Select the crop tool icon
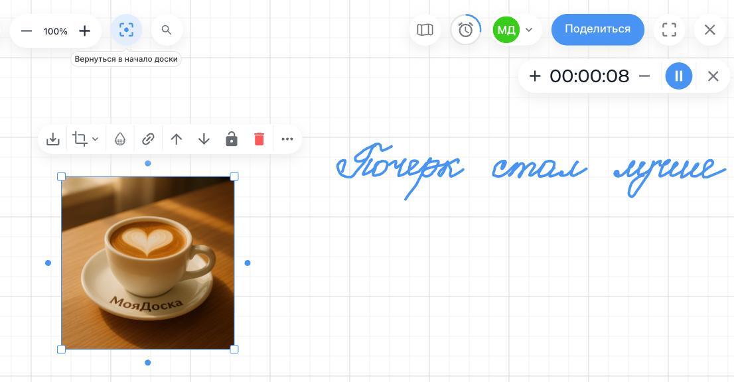Image resolution: width=734 pixels, height=382 pixels. (x=80, y=139)
